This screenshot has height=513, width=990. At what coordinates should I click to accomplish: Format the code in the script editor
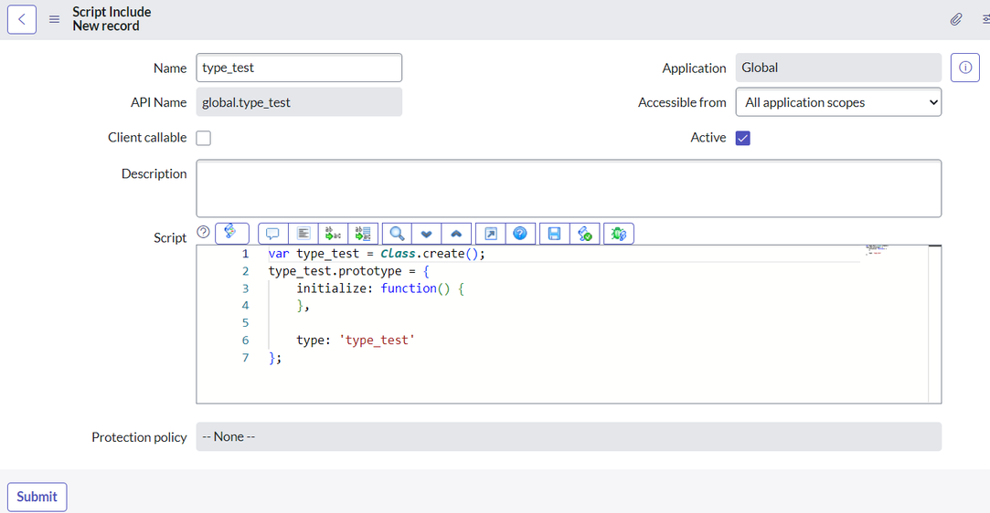point(303,234)
